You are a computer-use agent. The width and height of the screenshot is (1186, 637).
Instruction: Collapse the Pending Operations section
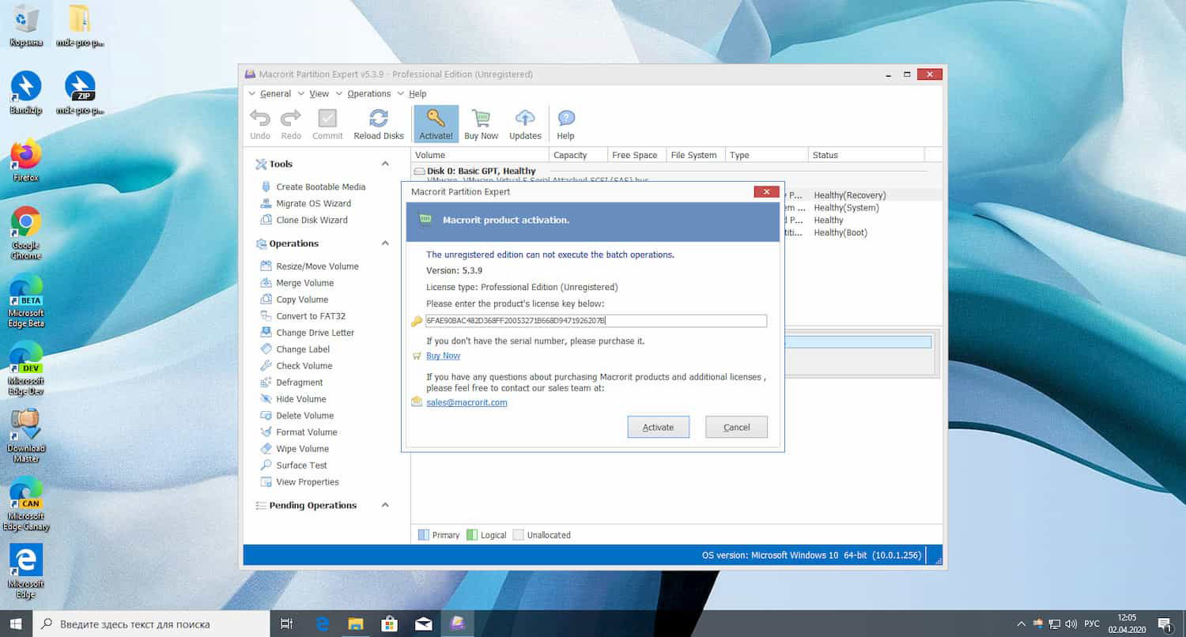click(x=385, y=505)
